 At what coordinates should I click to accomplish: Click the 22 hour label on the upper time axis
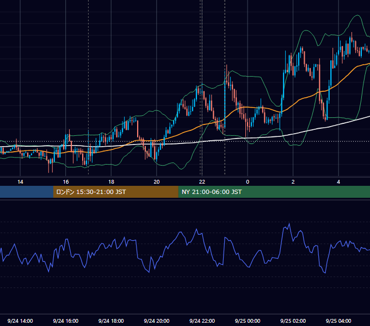pyautogui.click(x=202, y=182)
